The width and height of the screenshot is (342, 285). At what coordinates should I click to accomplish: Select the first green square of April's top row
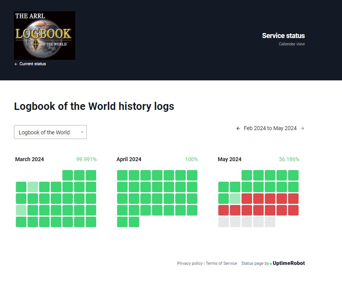click(123, 176)
